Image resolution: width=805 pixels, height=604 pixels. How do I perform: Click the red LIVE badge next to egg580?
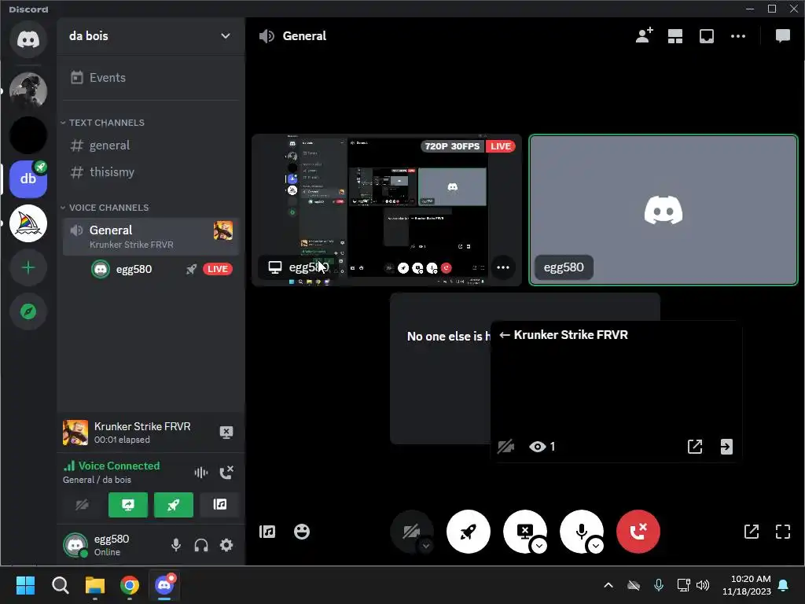[218, 269]
